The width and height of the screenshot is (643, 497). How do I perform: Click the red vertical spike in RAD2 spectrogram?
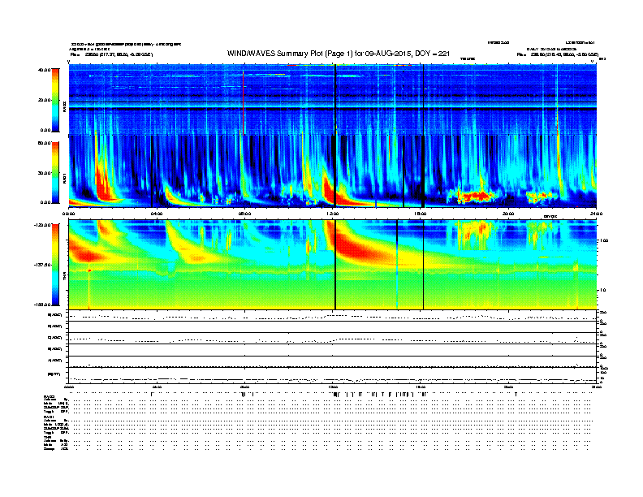(244, 102)
